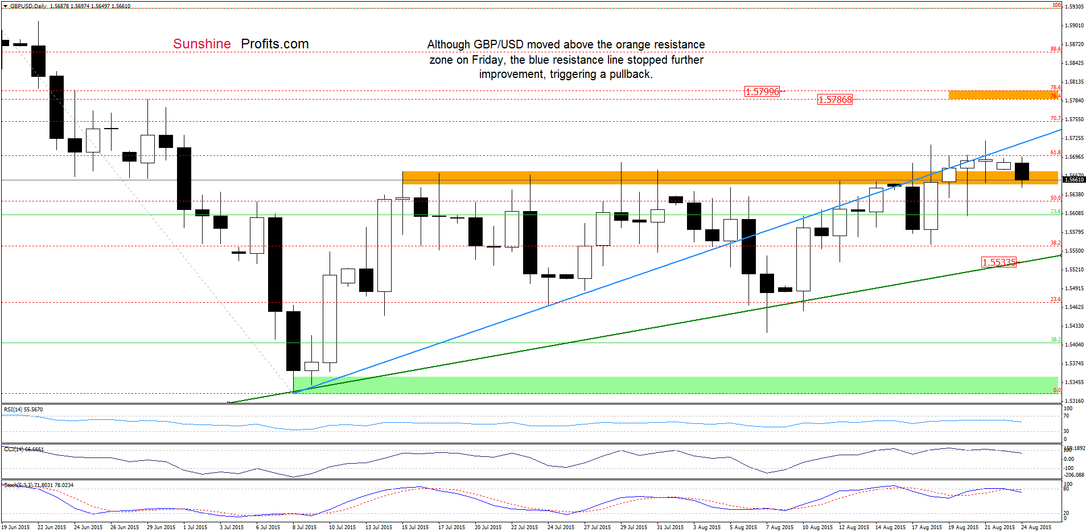The width and height of the screenshot is (1086, 532).
Task: Click the 1.54040 price axis value
Action: click(1074, 345)
